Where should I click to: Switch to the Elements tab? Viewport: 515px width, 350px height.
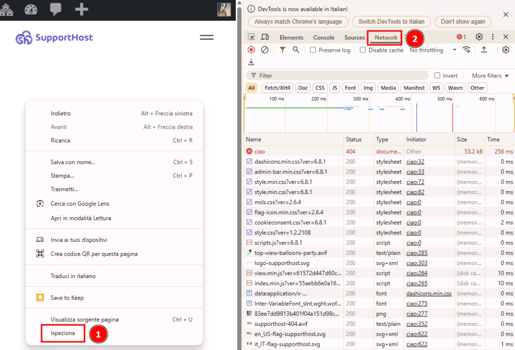coord(291,37)
